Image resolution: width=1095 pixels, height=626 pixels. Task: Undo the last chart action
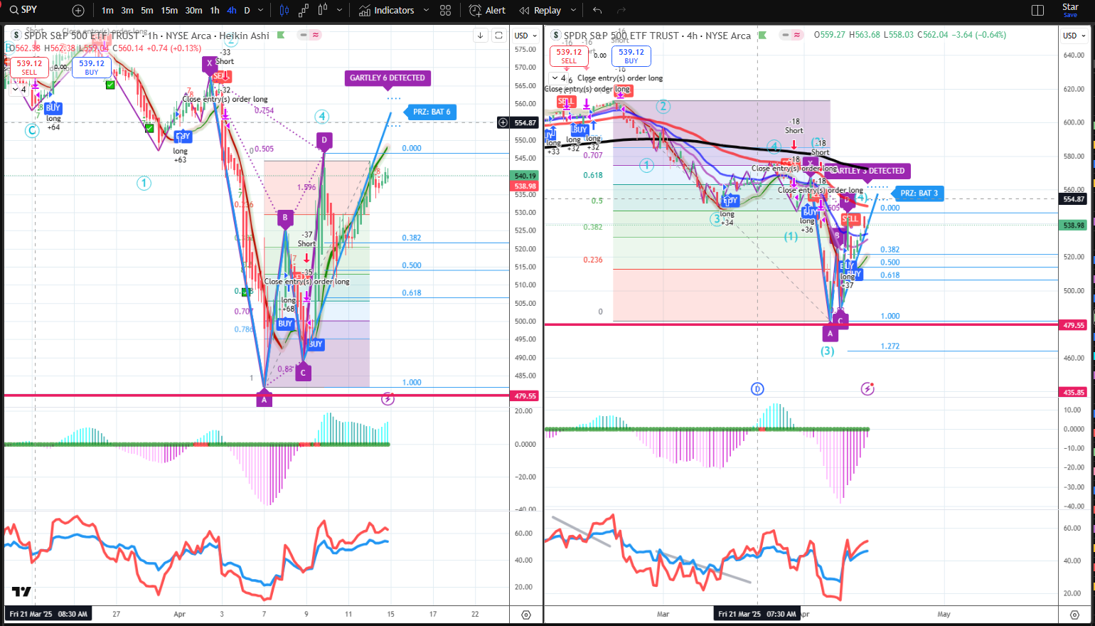tap(597, 10)
